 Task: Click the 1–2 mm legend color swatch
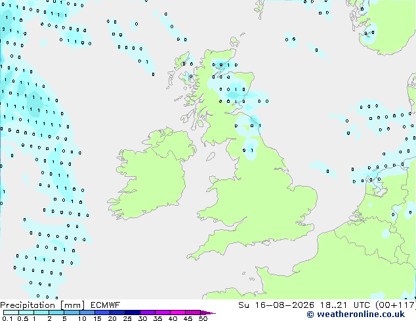tap(41, 312)
